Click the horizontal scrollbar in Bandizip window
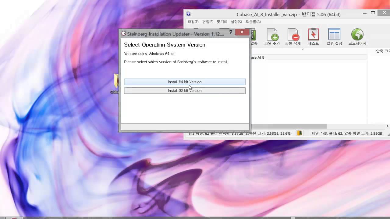 pyautogui.click(x=289, y=126)
